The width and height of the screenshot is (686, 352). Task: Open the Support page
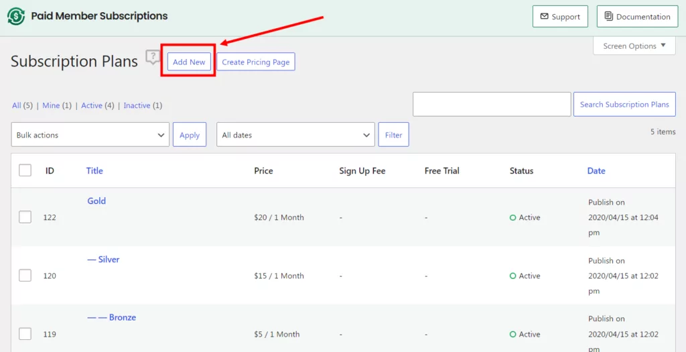pos(560,17)
